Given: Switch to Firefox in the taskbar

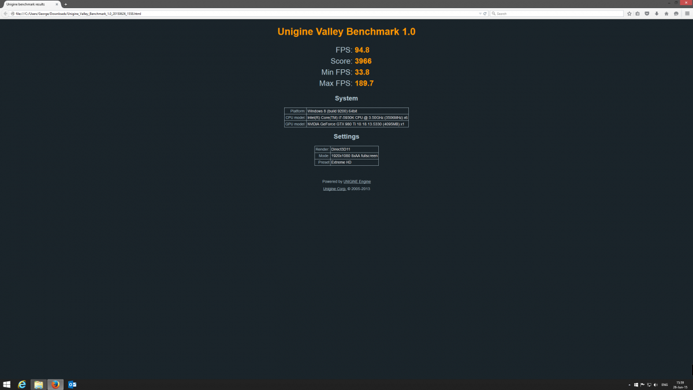Looking at the screenshot, I should [55, 384].
